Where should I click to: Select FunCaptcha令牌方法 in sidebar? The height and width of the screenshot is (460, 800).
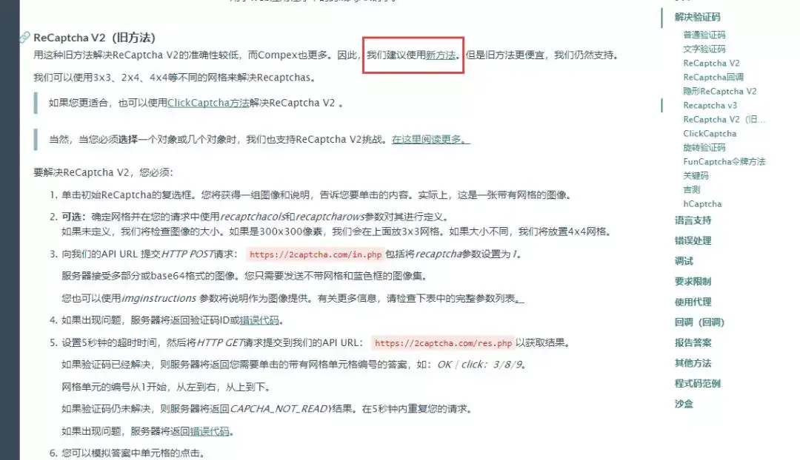724,161
